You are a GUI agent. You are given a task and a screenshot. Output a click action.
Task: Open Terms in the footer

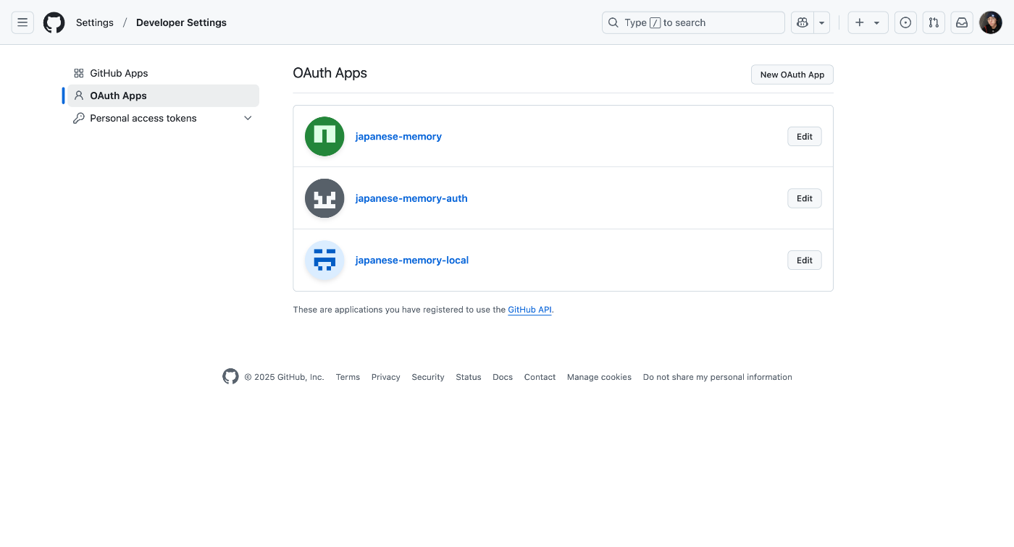click(x=348, y=377)
